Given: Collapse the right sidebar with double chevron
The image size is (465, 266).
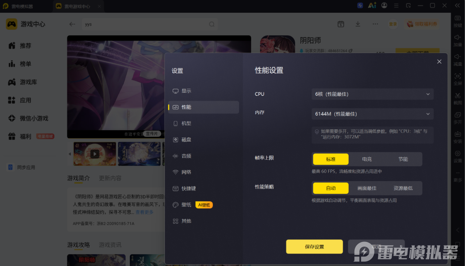Looking at the screenshot, I should pyautogui.click(x=457, y=5).
